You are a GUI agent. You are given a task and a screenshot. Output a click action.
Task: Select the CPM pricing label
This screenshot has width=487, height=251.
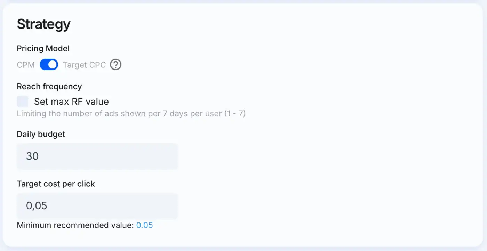(x=26, y=65)
